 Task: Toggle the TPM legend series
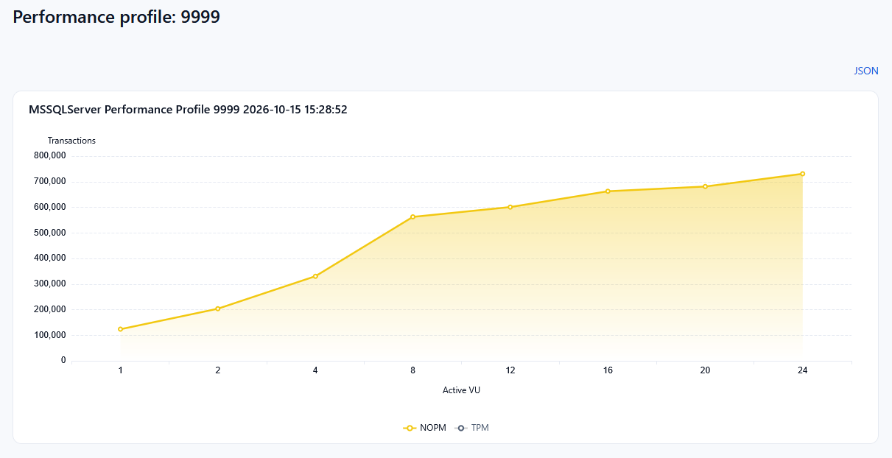point(472,428)
